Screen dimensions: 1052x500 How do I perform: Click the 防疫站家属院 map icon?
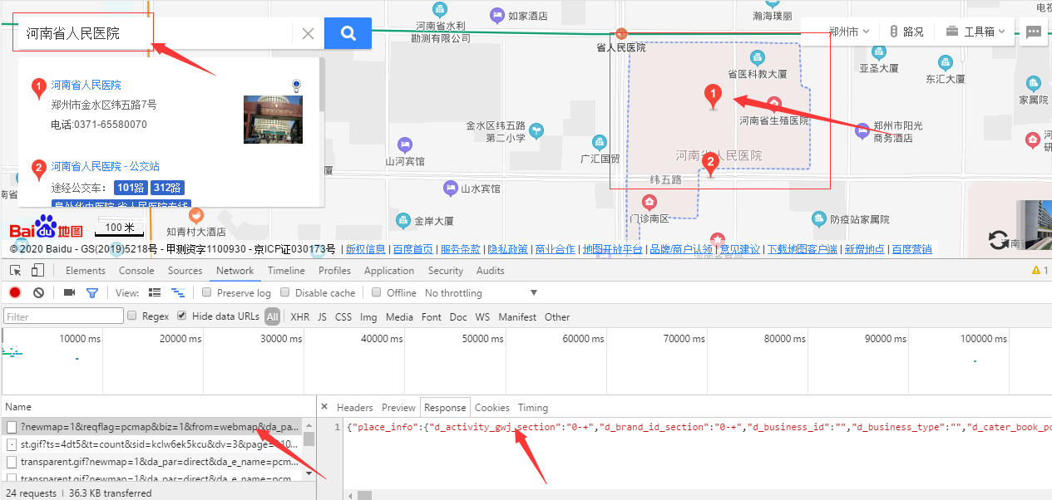pos(819,218)
